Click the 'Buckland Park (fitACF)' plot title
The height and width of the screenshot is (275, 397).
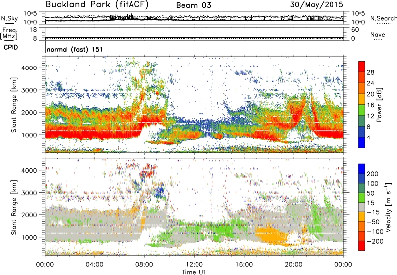[97, 5]
